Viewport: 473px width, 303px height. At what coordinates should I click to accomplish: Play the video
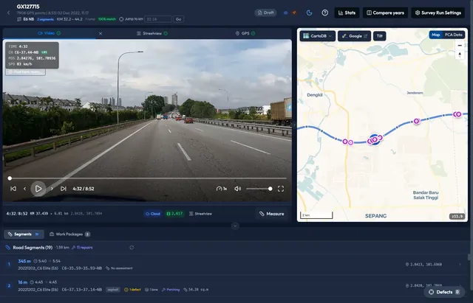coord(38,189)
